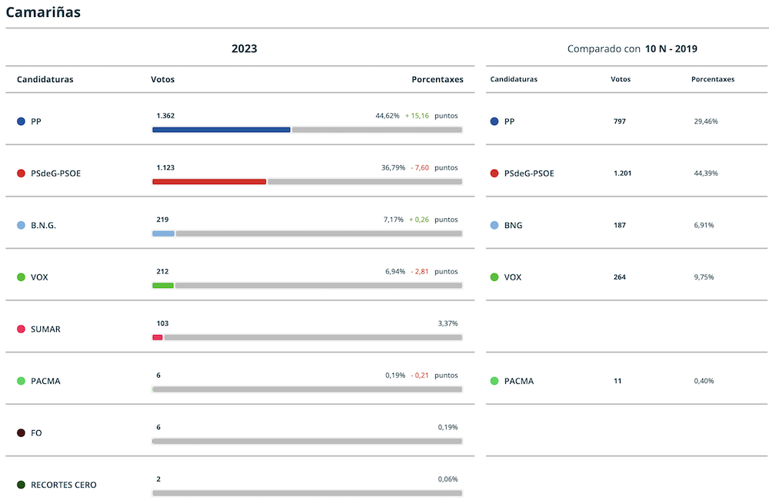
Task: Click the BNG dot in the 2019 comparison
Action: 494,225
